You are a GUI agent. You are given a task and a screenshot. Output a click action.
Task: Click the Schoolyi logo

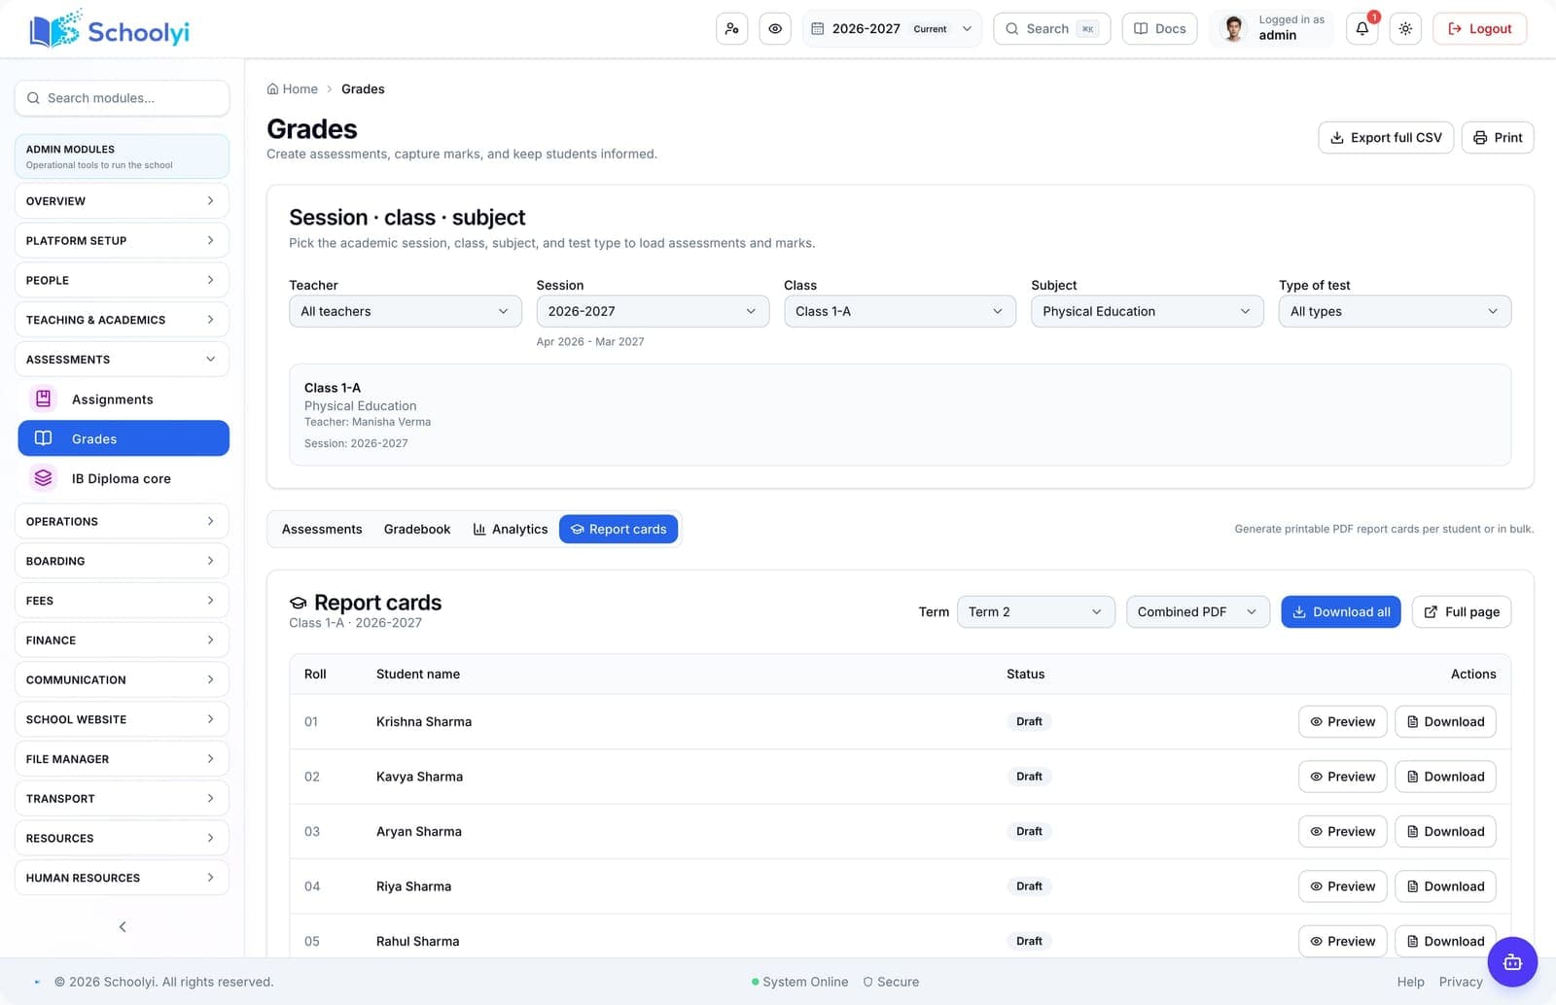(110, 30)
